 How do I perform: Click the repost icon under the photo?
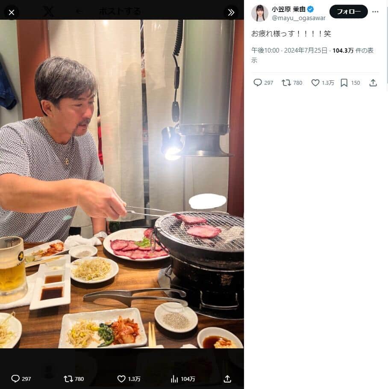click(x=68, y=379)
